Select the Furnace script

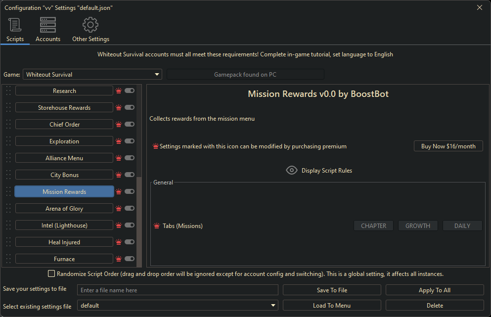point(64,259)
